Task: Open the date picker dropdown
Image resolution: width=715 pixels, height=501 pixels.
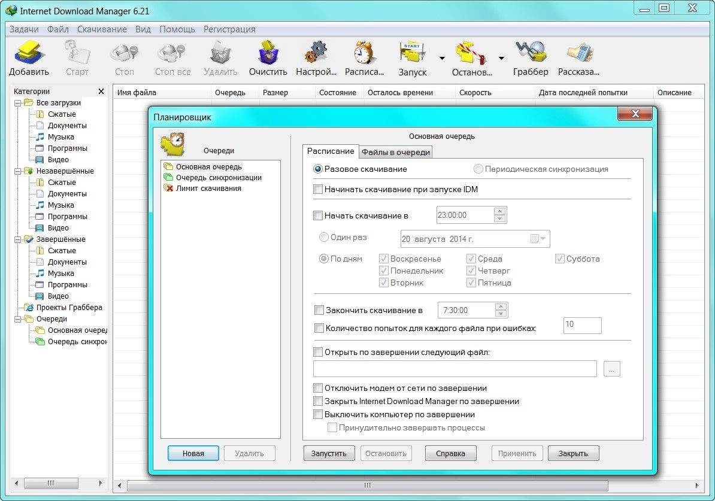Action: pyautogui.click(x=538, y=239)
